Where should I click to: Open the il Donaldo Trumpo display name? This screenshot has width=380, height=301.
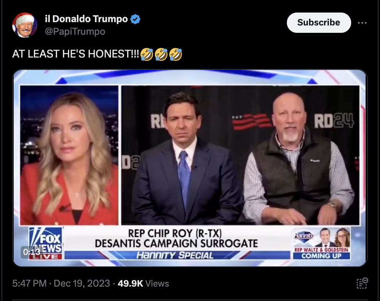[86, 19]
